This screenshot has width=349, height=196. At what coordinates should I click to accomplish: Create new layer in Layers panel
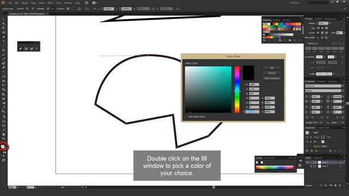(x=335, y=185)
